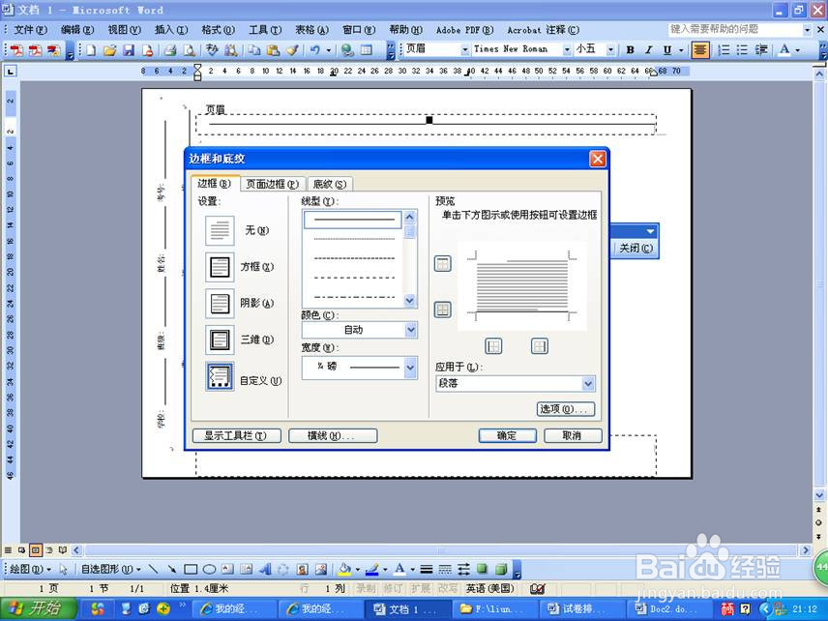Click the fill color bucket icon
Viewport: 828px width, 621px height.
[x=344, y=569]
